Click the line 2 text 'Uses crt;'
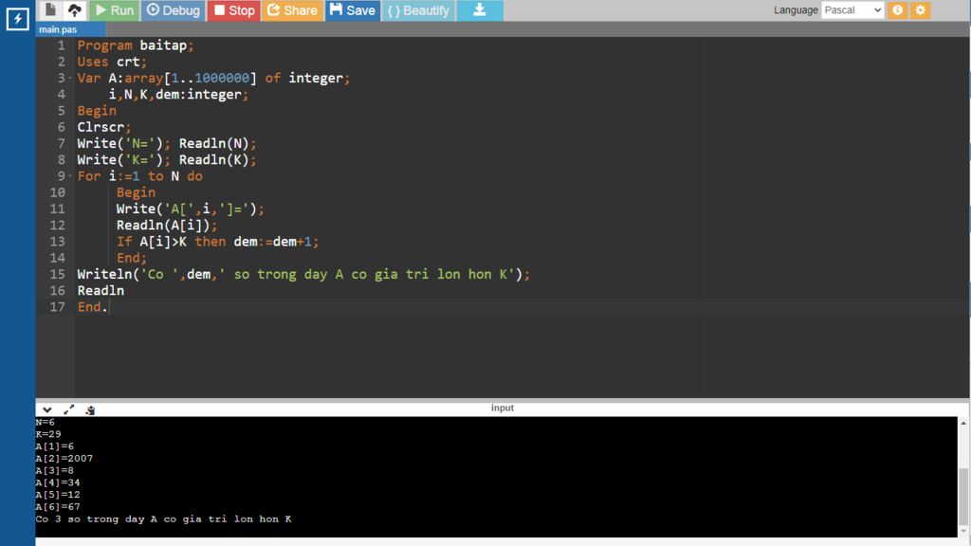 (x=112, y=62)
